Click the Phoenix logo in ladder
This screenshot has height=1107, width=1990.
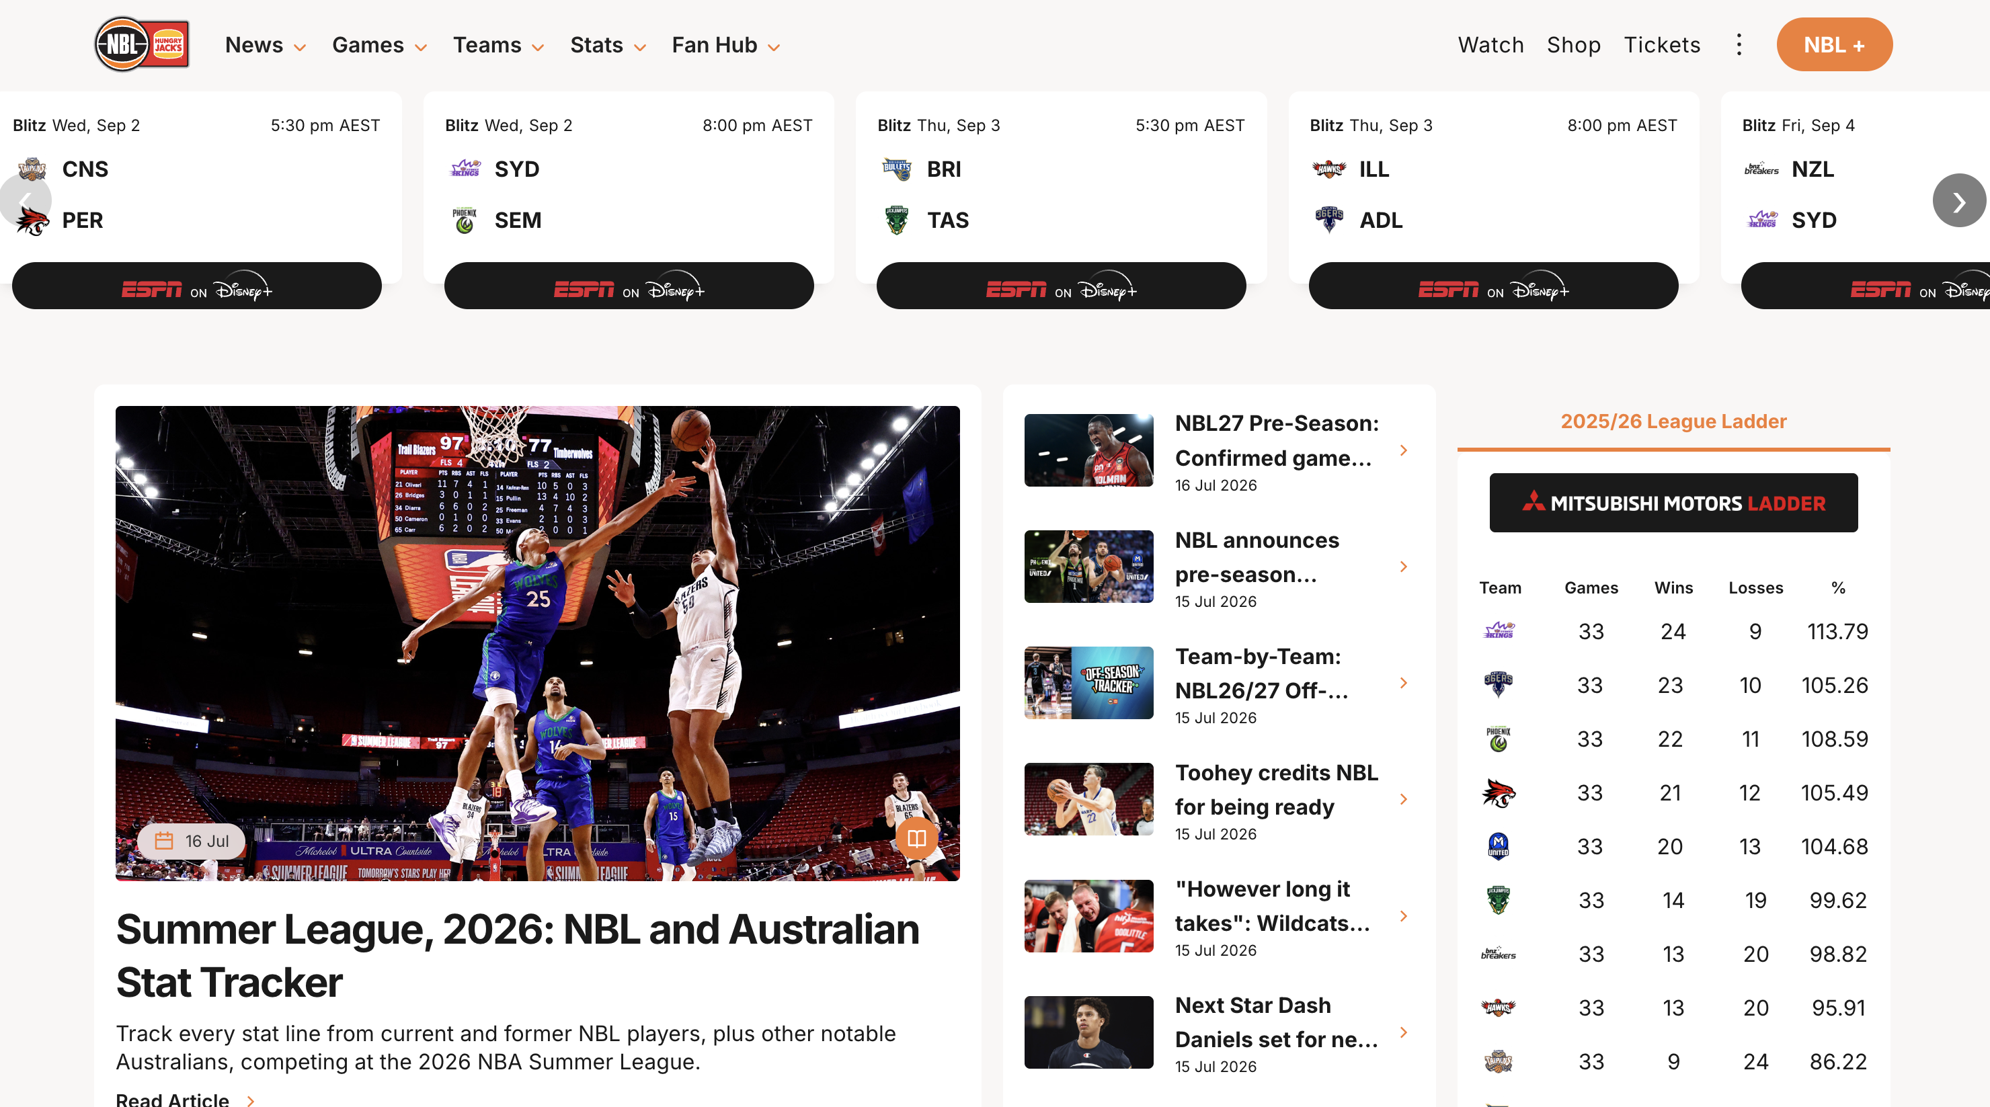(1498, 739)
